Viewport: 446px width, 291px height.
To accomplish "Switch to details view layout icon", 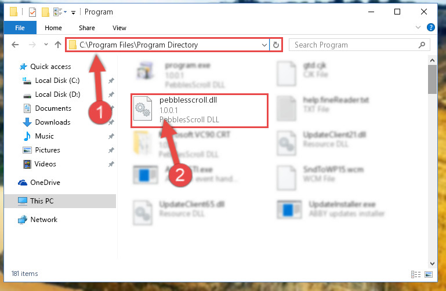I will pyautogui.click(x=416, y=274).
